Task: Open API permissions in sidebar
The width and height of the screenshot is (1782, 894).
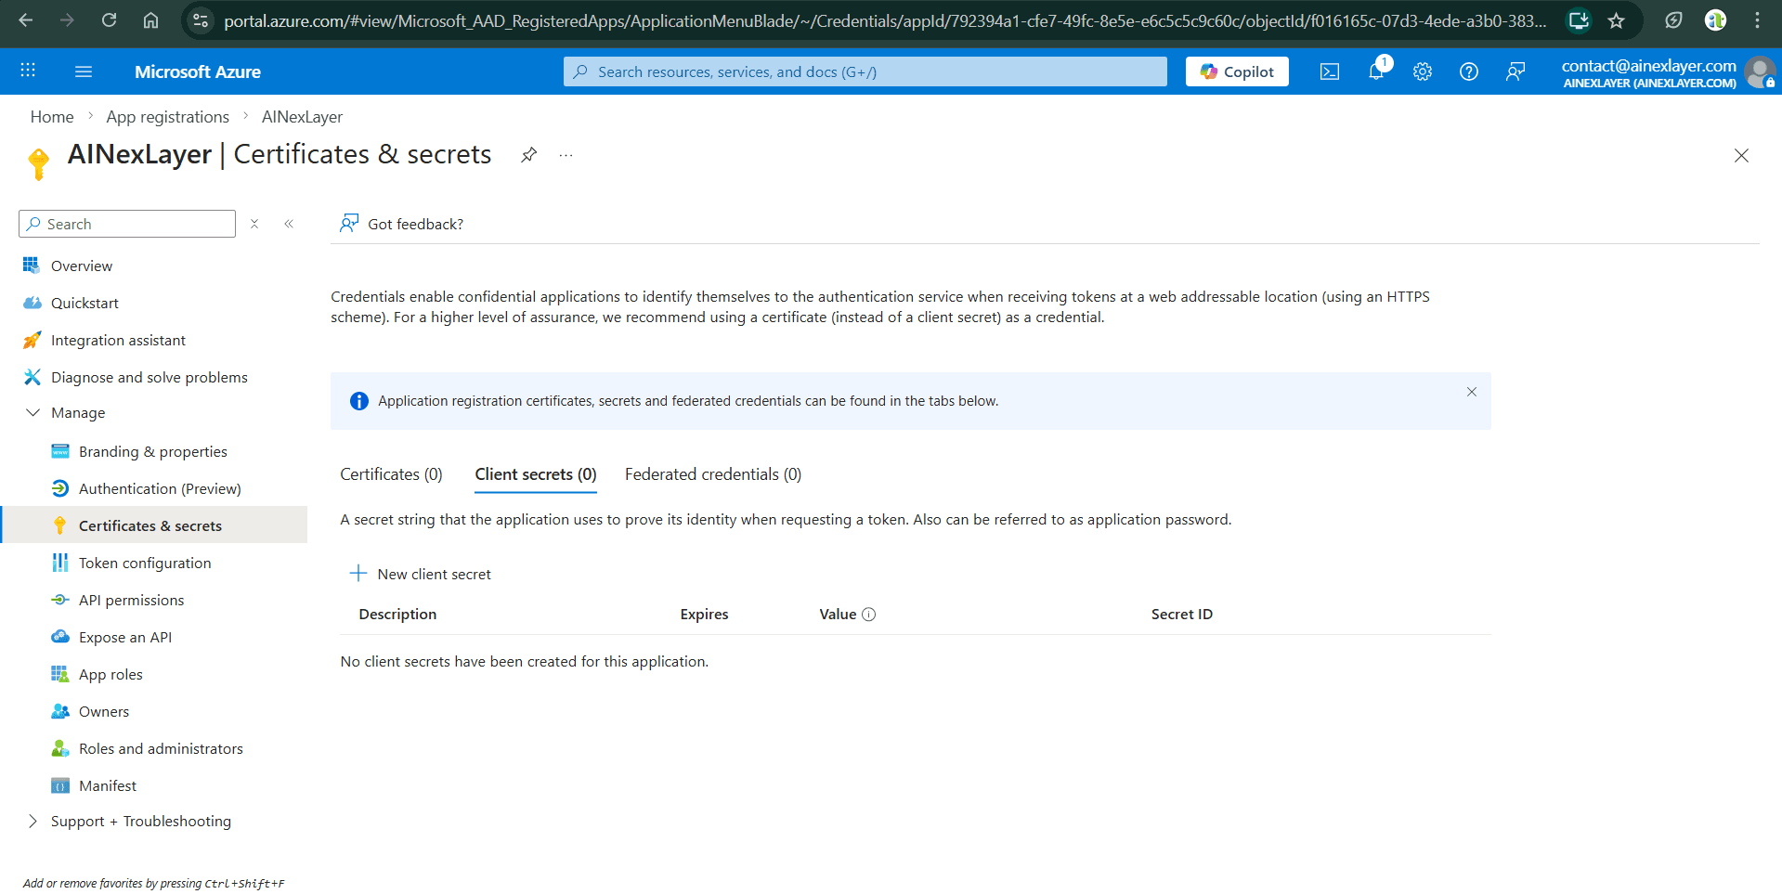Action: pyautogui.click(x=131, y=600)
